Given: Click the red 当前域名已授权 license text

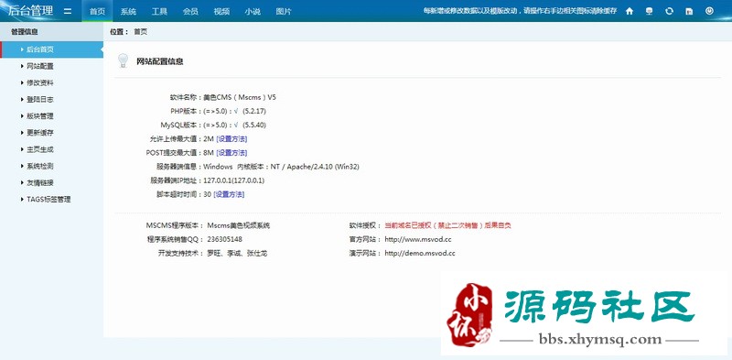Looking at the screenshot, I should 447,225.
